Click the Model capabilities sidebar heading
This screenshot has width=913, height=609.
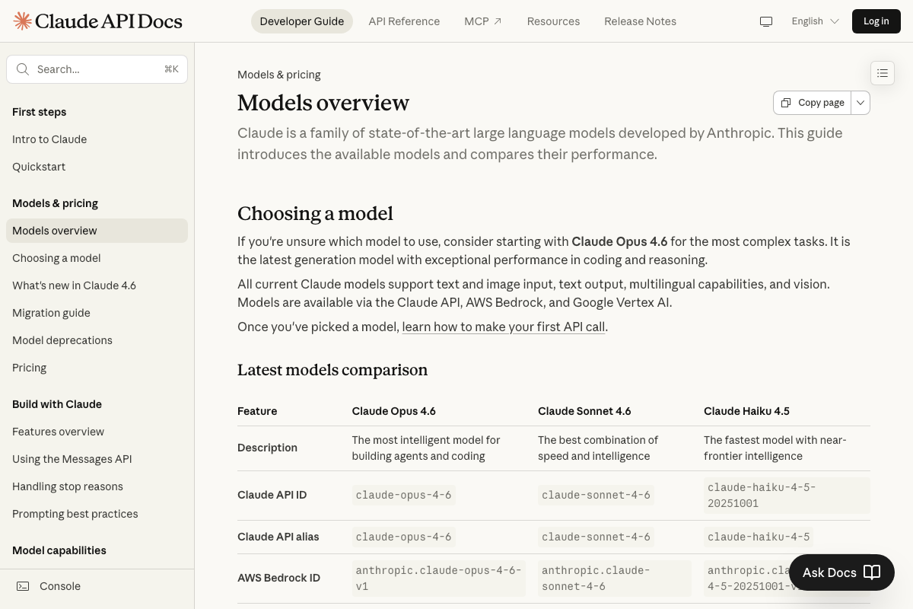click(x=59, y=550)
